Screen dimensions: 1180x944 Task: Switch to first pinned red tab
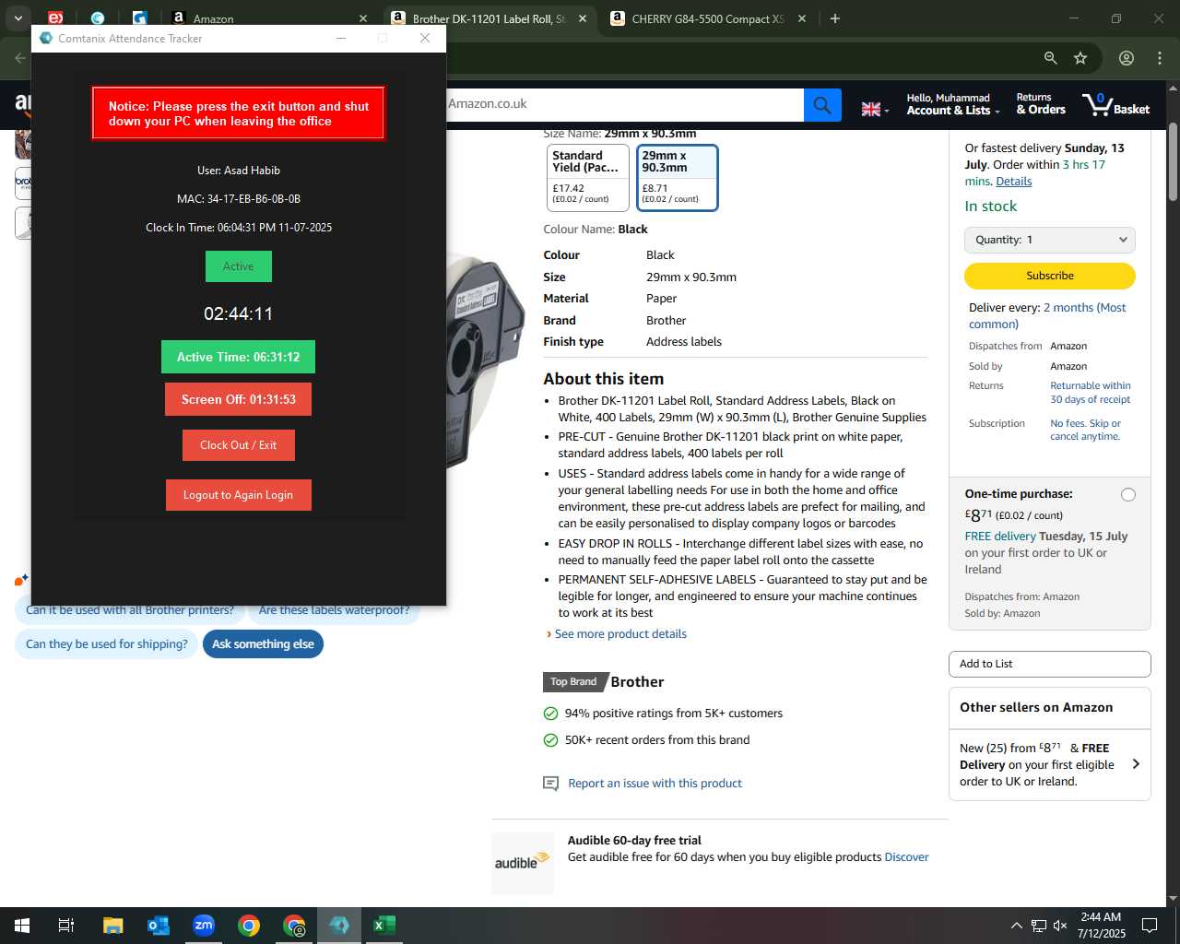click(55, 18)
